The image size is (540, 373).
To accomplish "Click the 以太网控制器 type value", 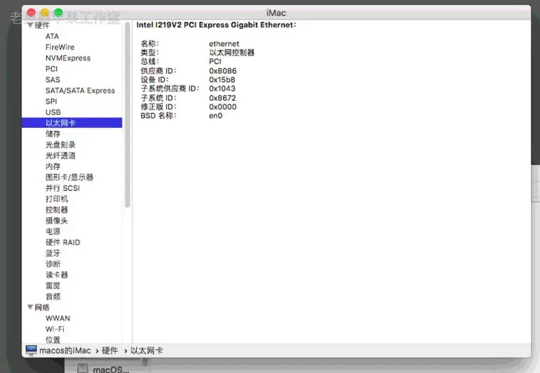I will [232, 53].
